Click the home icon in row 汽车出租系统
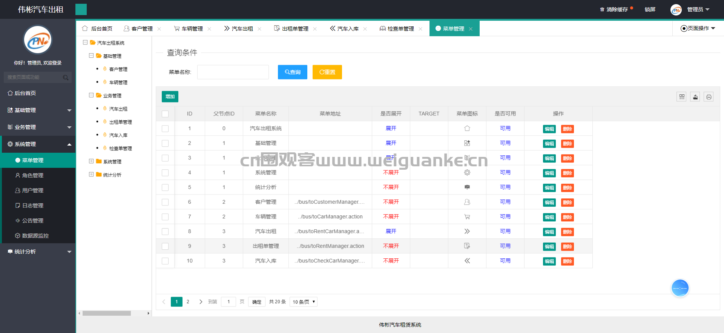724x333 pixels. (x=467, y=129)
